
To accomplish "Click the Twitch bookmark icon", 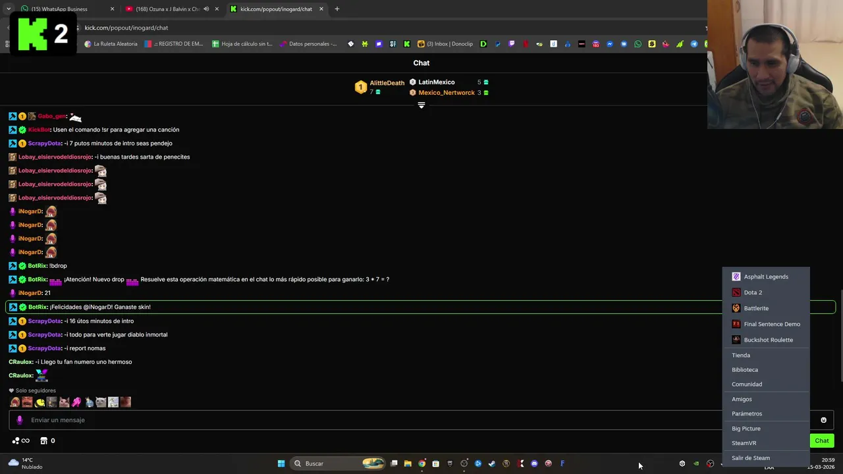I will click(x=511, y=44).
